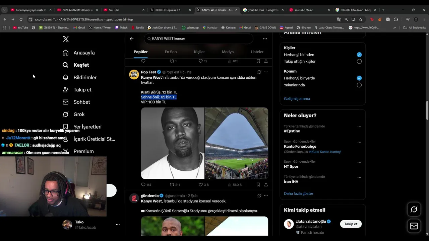Switch to Listeler tab

[257, 52]
